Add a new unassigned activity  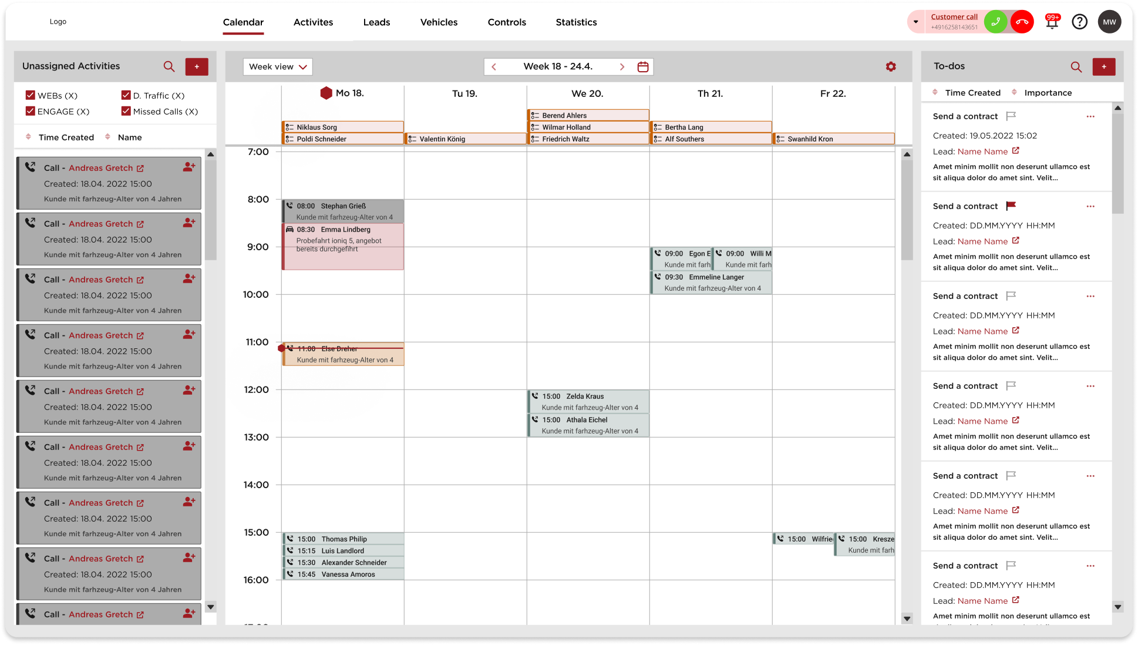(197, 66)
